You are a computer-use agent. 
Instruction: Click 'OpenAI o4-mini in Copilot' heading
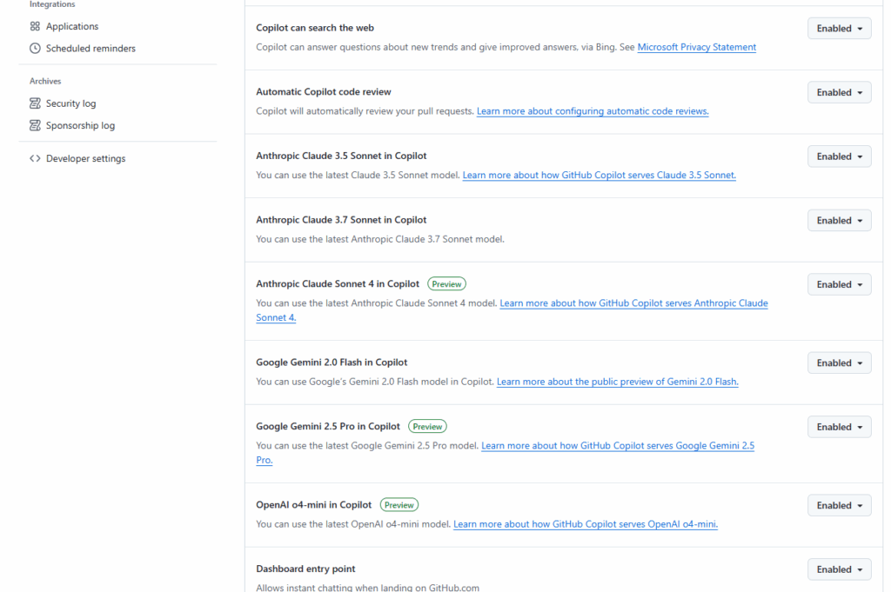click(x=313, y=505)
